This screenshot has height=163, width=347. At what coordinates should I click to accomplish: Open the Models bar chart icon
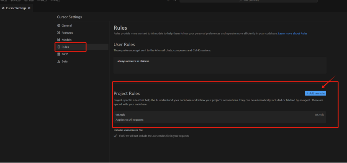(x=59, y=40)
